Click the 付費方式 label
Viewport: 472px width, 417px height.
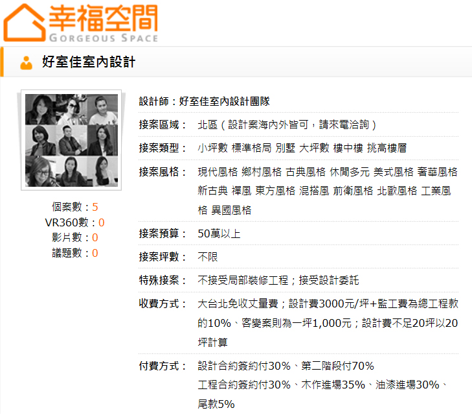pos(163,366)
